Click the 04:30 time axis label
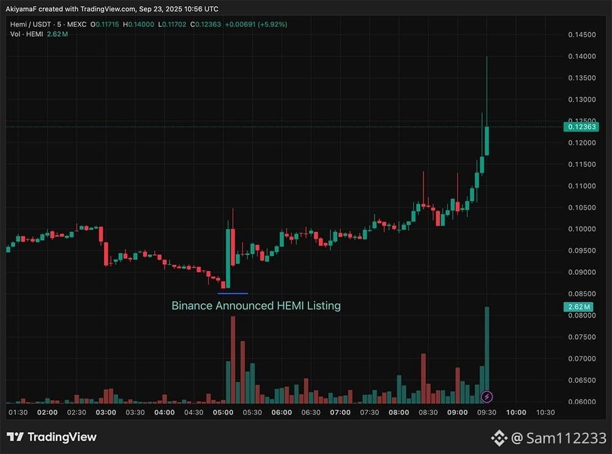 coord(193,412)
